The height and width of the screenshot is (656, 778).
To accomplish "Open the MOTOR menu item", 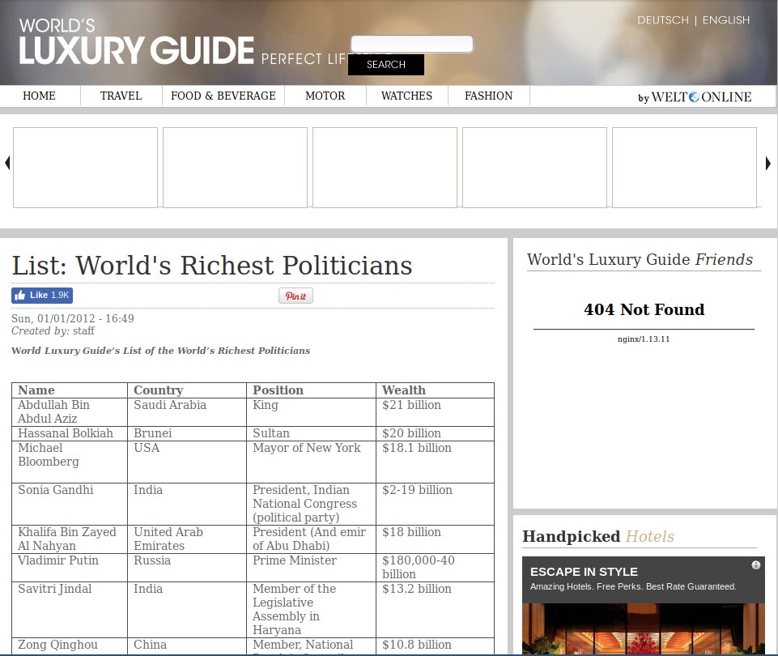I will point(325,96).
